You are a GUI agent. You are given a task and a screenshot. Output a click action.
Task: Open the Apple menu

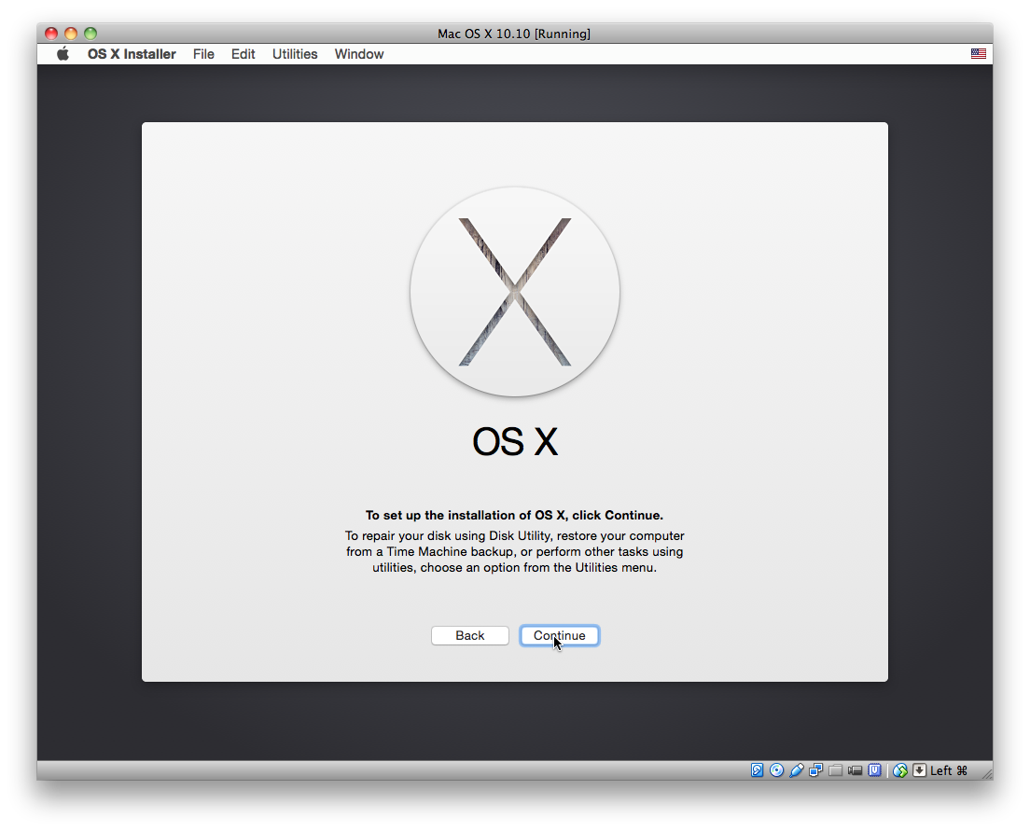63,54
